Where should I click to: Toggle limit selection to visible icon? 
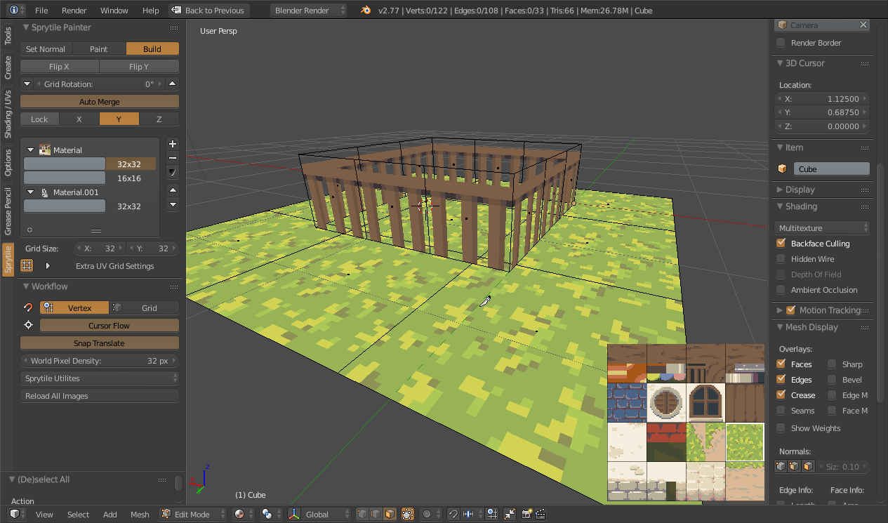tap(408, 514)
